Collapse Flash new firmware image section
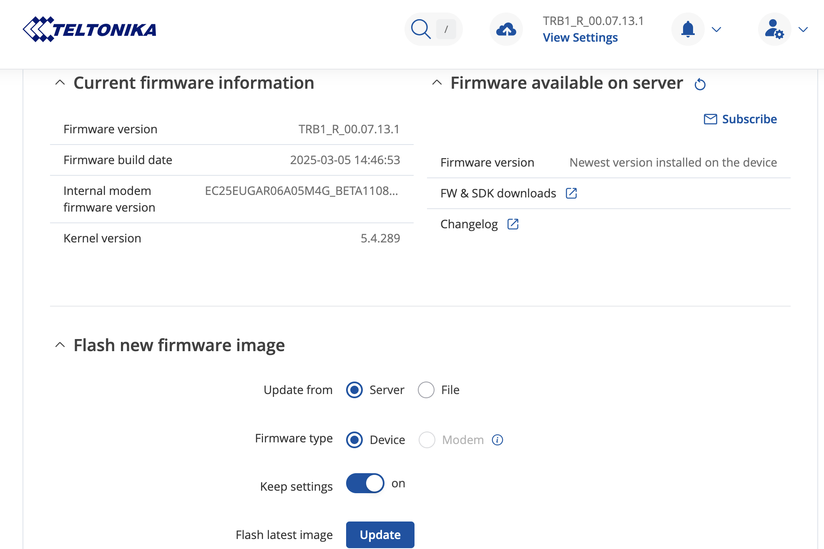 click(60, 345)
